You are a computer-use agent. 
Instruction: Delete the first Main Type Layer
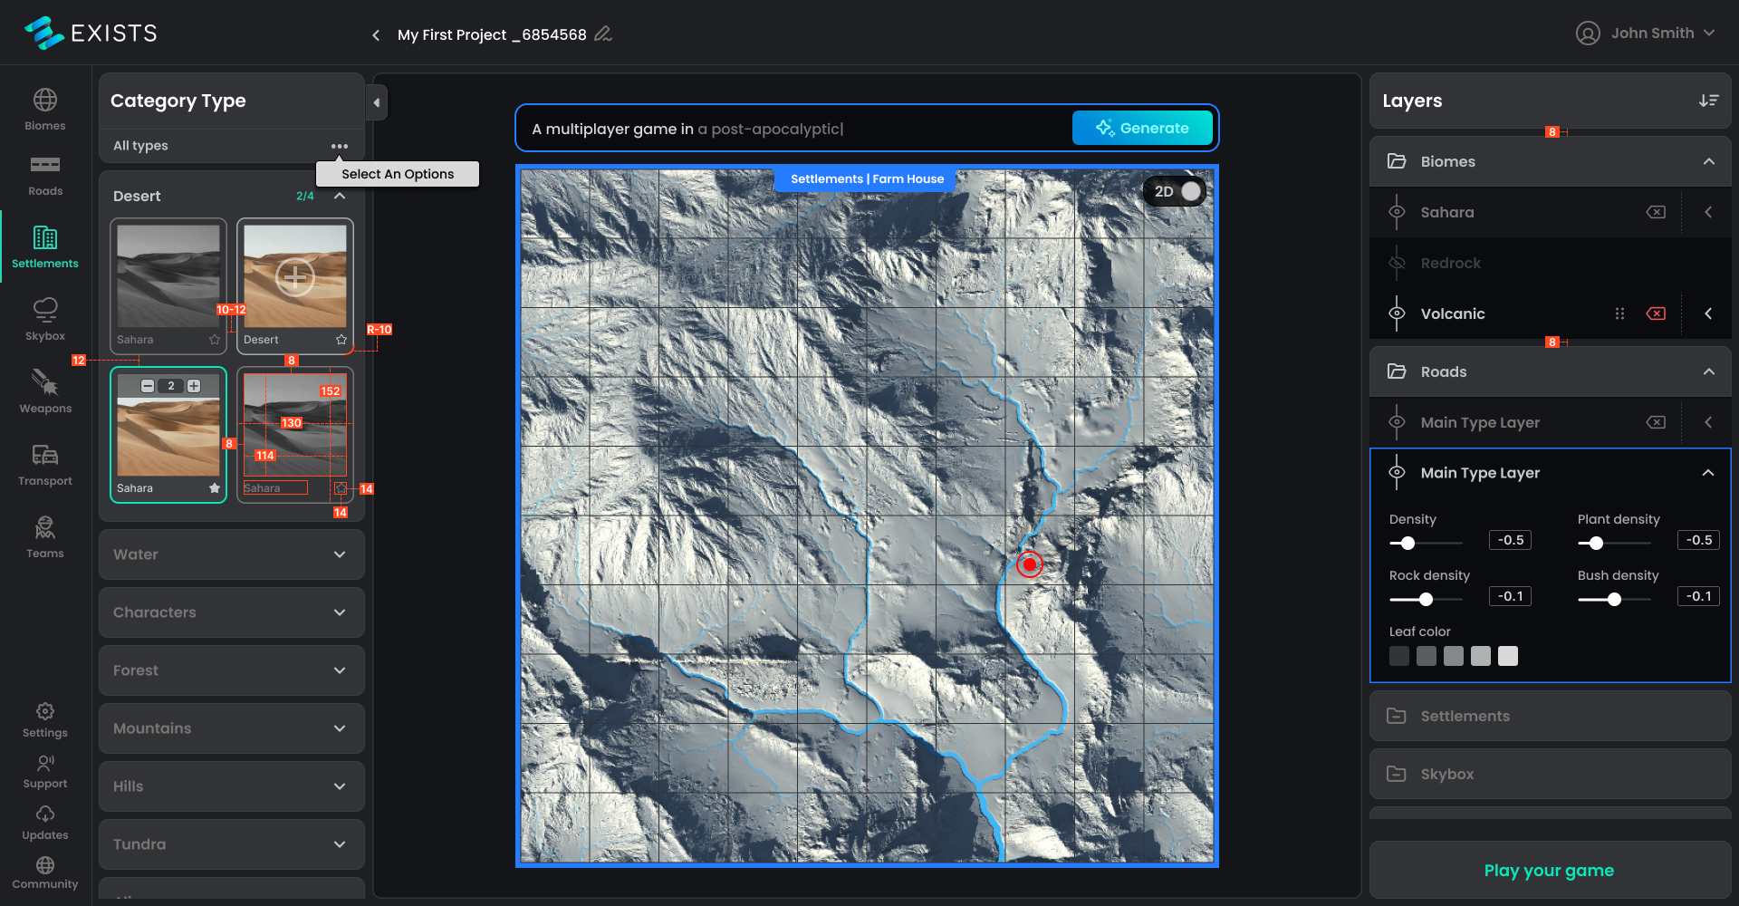point(1656,422)
